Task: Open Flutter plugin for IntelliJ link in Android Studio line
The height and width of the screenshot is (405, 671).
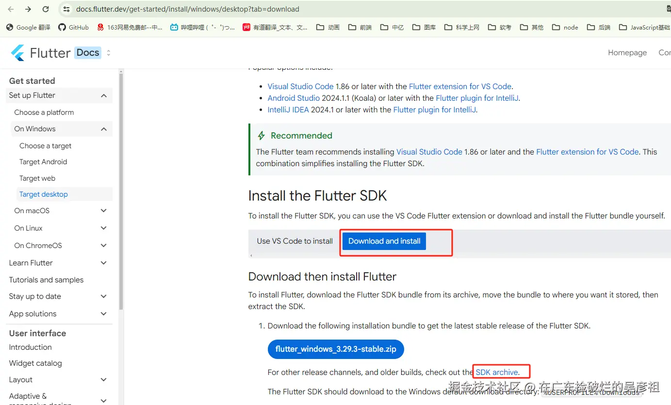Action: (477, 98)
